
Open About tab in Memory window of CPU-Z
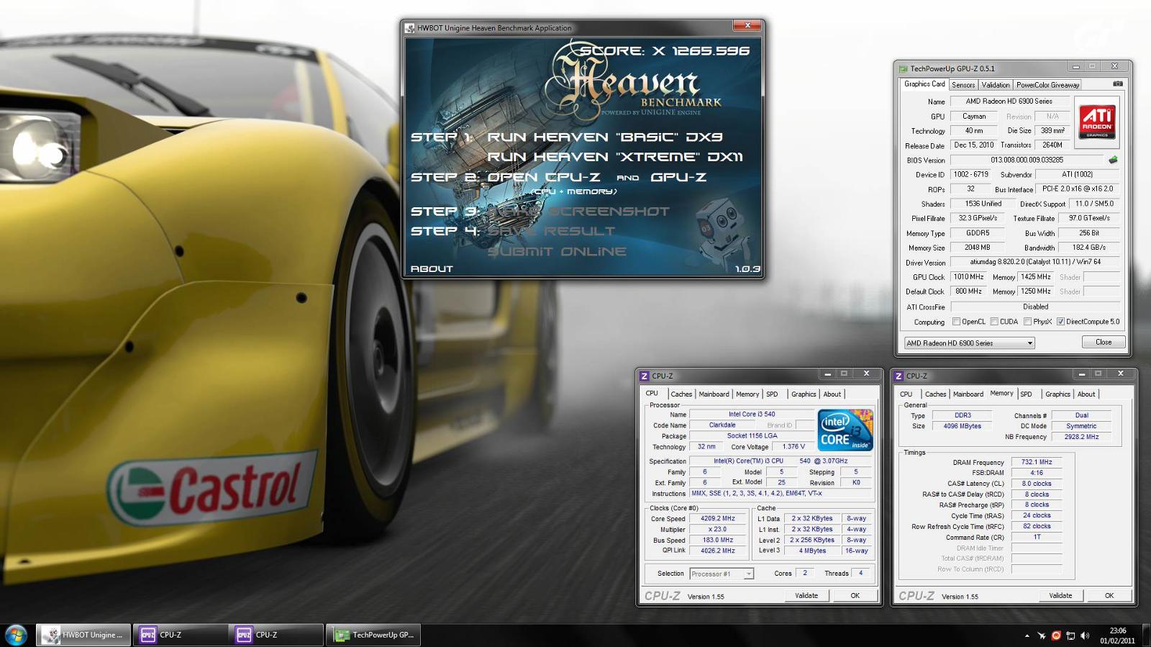(1086, 394)
